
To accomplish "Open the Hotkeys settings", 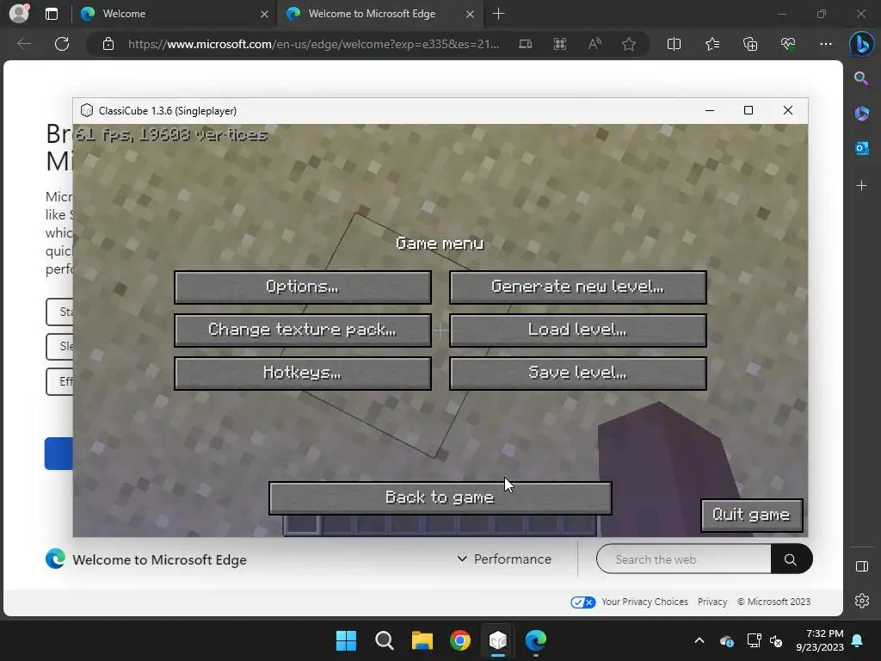I will point(303,374).
